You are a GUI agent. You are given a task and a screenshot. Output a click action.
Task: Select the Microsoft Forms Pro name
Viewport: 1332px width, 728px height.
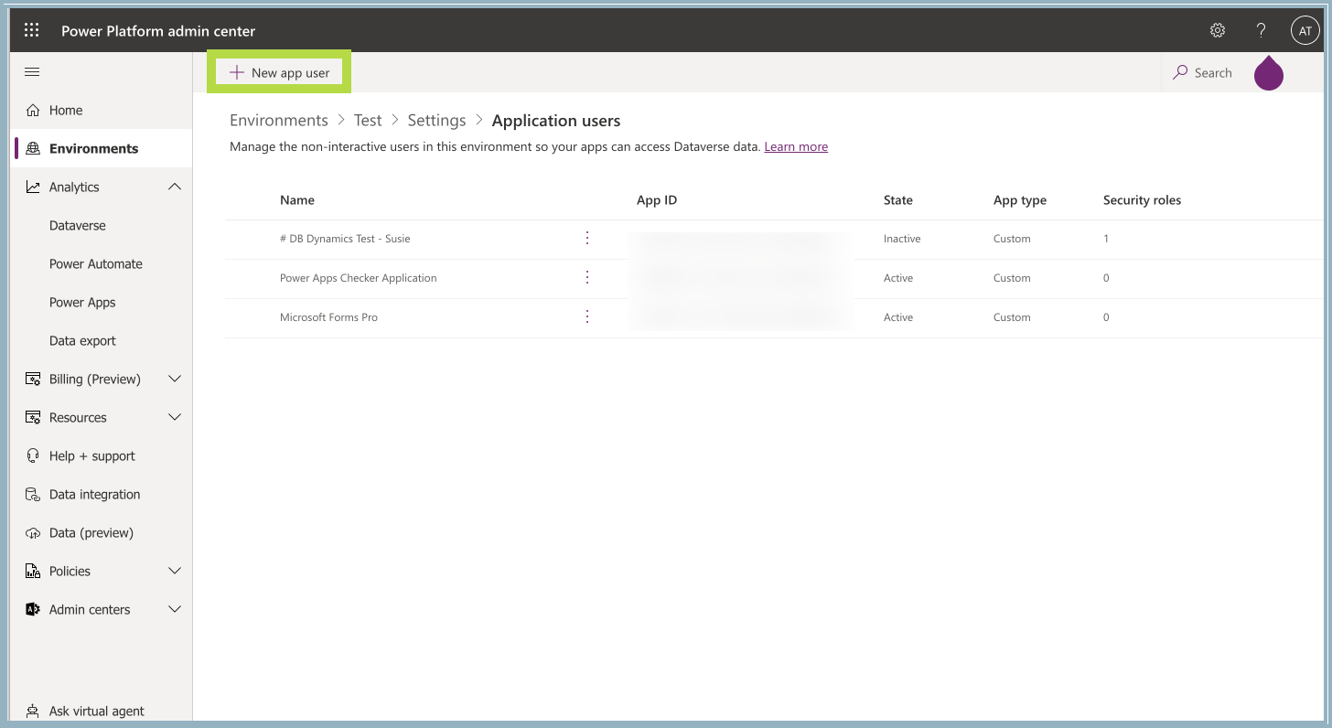coord(328,317)
